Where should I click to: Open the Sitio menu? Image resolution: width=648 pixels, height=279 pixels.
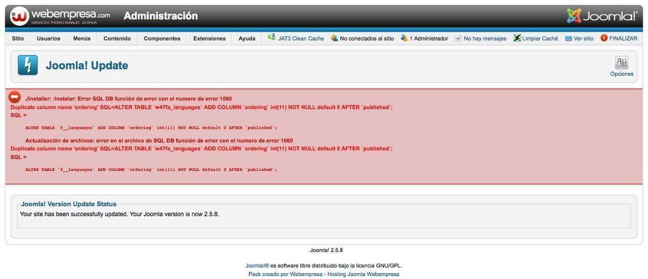click(18, 38)
